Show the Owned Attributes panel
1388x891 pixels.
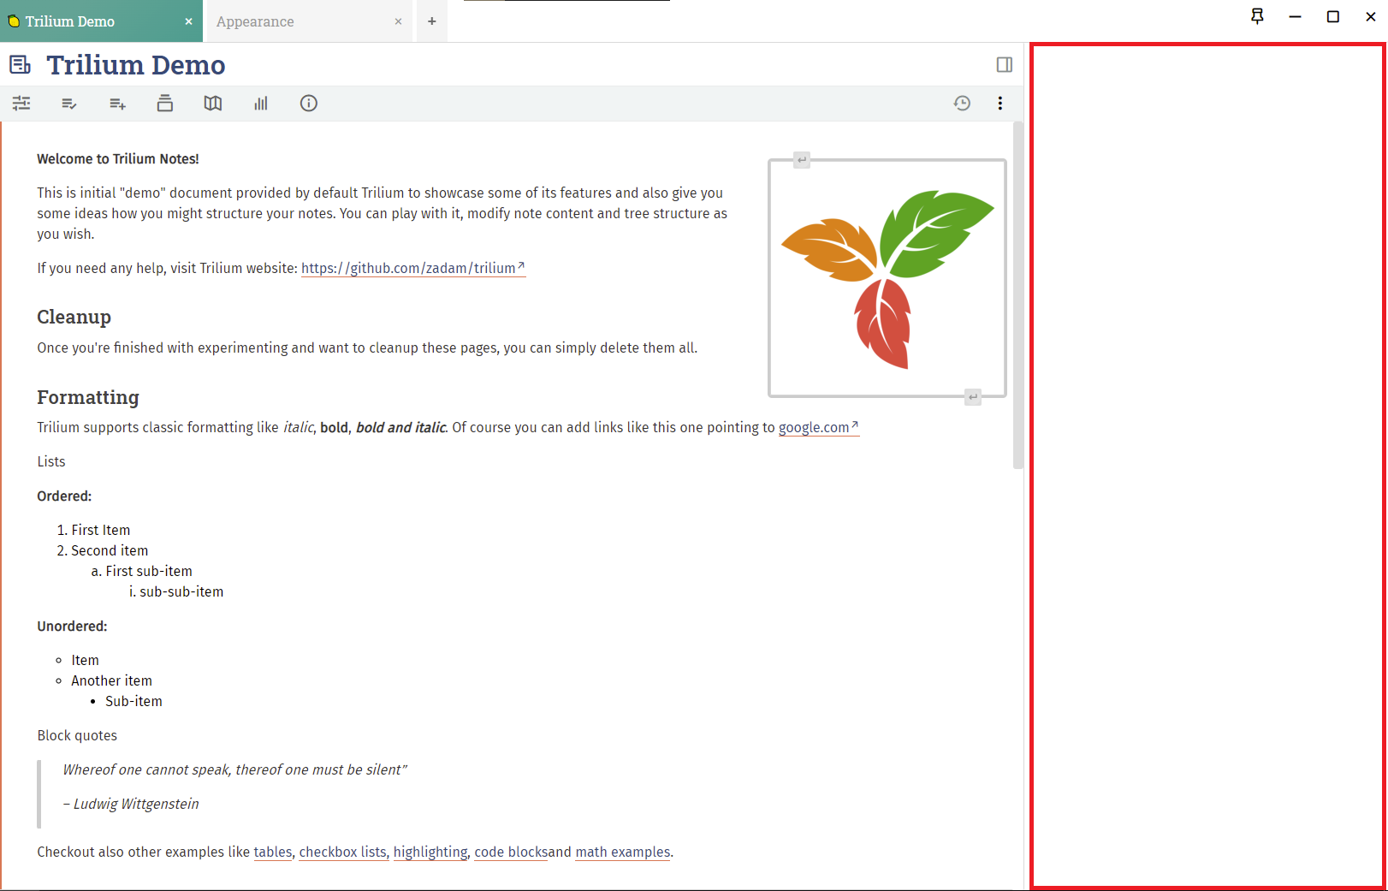click(69, 103)
